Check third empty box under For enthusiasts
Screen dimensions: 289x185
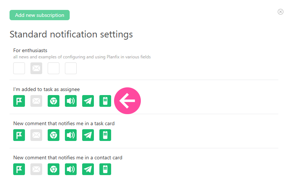tap(54, 68)
